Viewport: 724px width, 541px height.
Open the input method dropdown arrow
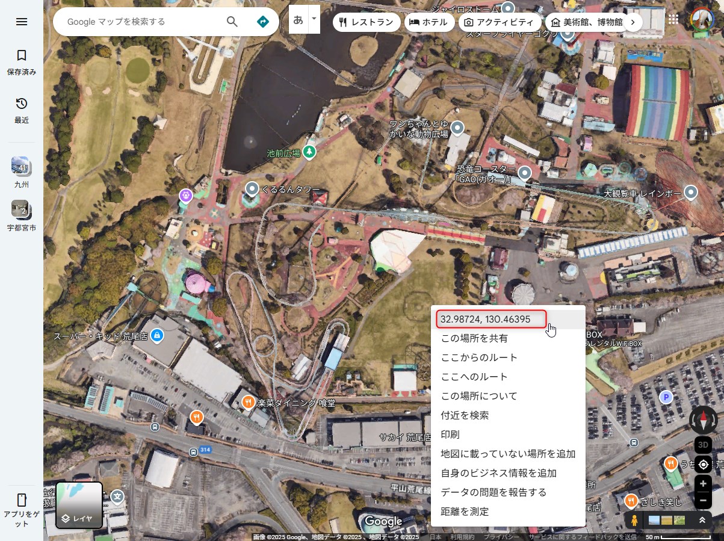pos(314,19)
